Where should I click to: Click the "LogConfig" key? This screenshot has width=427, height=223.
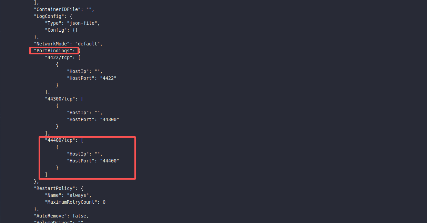coord(49,16)
